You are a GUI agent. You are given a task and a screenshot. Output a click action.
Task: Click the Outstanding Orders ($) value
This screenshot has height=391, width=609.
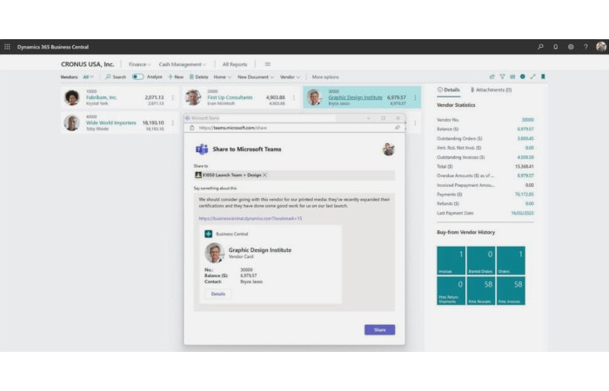pos(525,138)
